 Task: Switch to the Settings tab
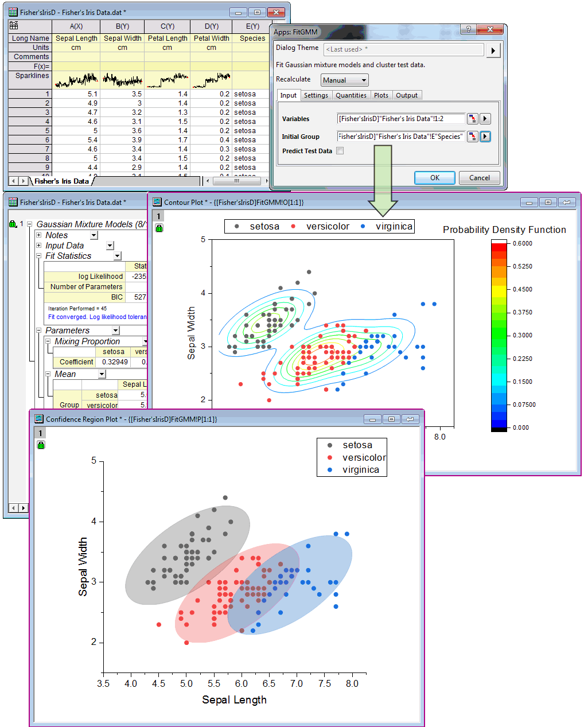316,95
